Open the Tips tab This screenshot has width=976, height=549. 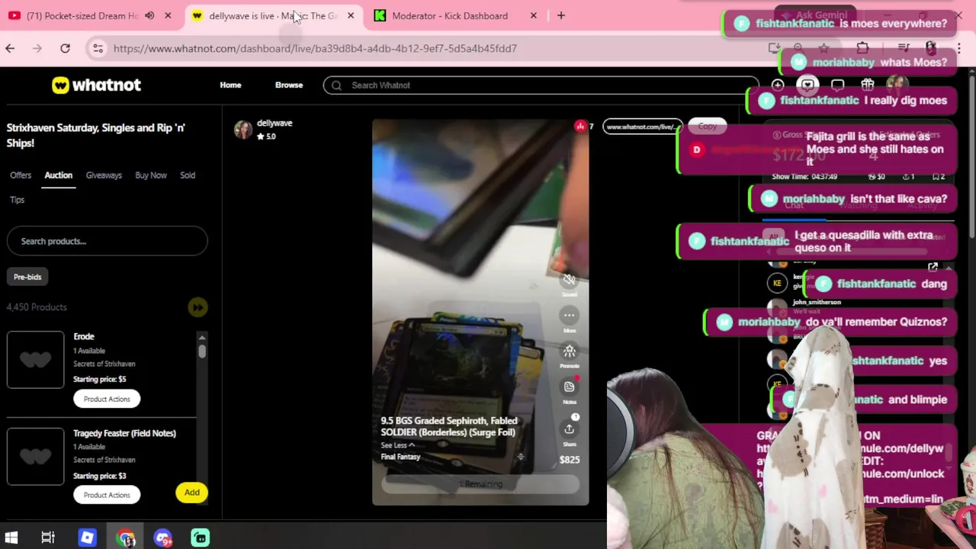tap(17, 200)
